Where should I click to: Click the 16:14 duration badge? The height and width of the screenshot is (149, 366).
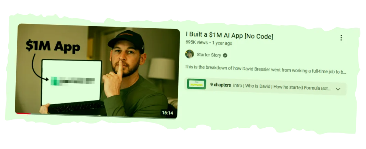point(168,113)
